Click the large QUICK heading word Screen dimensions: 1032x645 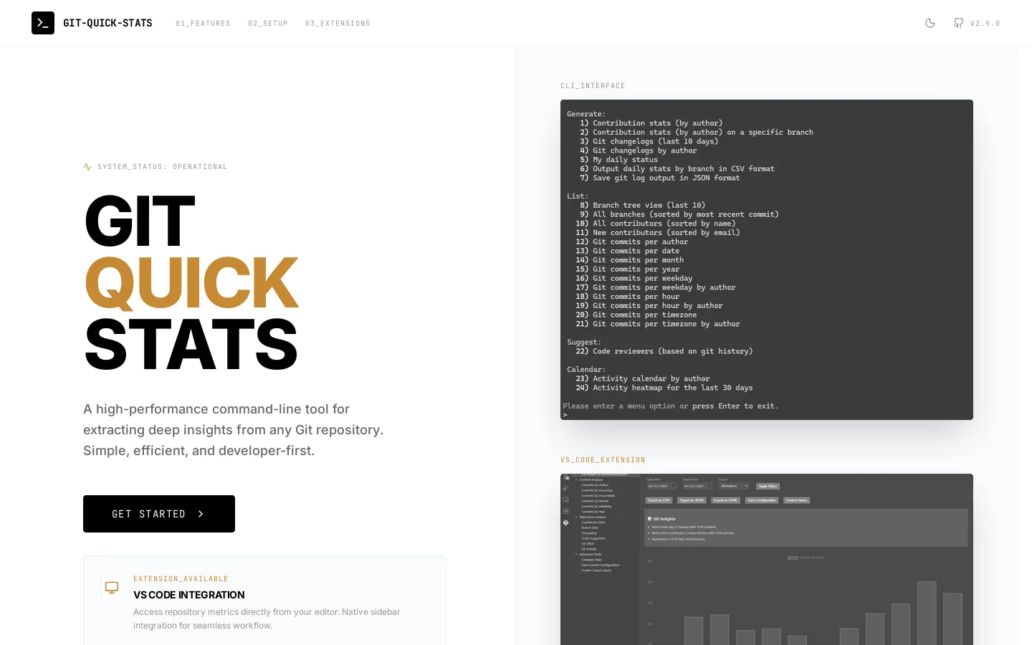(191, 282)
